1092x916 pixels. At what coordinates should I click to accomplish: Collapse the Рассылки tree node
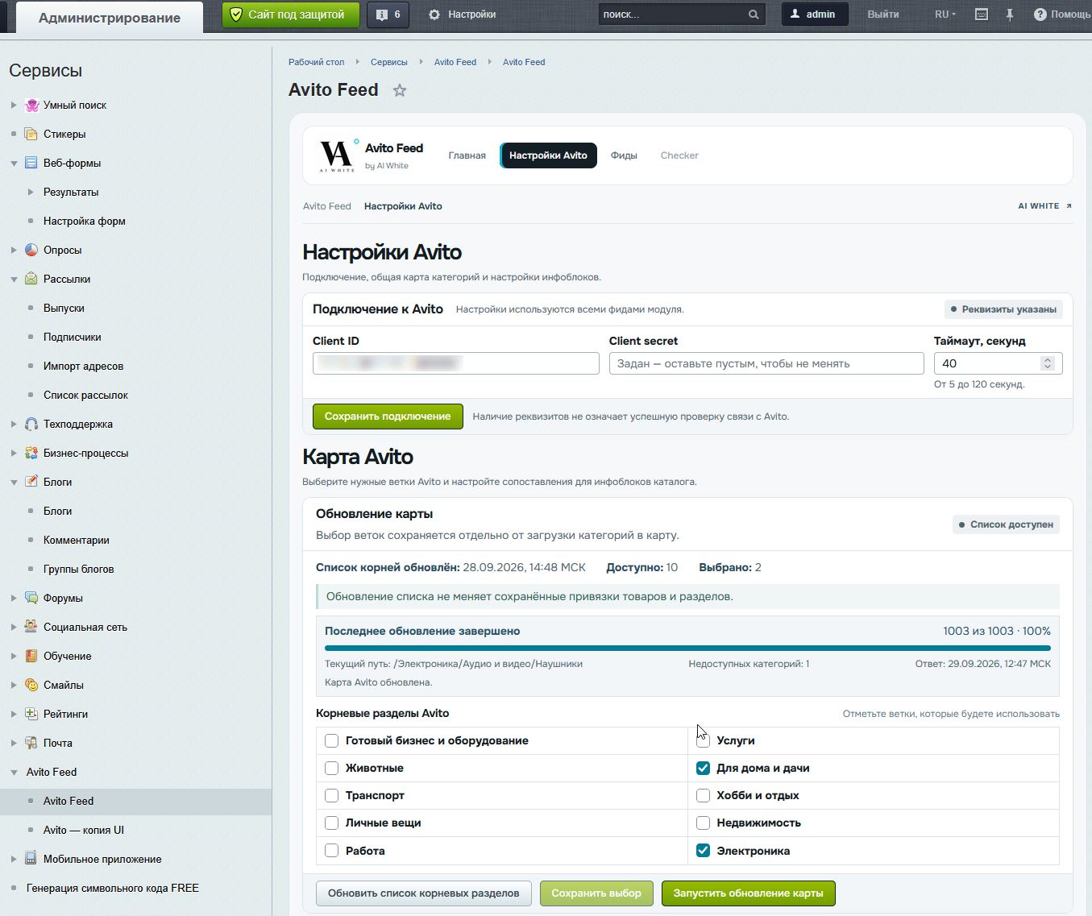coord(14,280)
